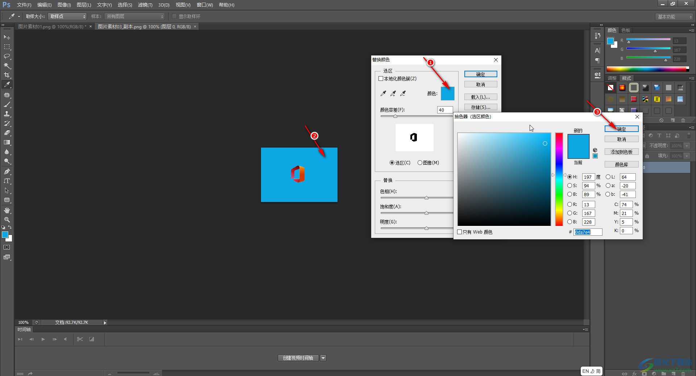Click the eyedropper sampler in Replace Color dialog
Viewport: 696px width, 376px height.
[383, 94]
